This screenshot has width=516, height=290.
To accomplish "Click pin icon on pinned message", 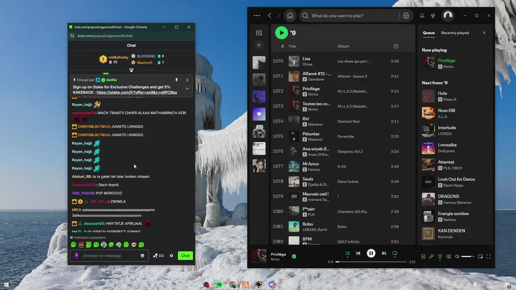I will (x=176, y=80).
